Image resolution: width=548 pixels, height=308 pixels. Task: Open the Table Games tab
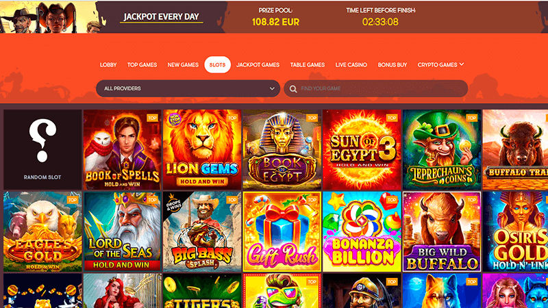[308, 64]
